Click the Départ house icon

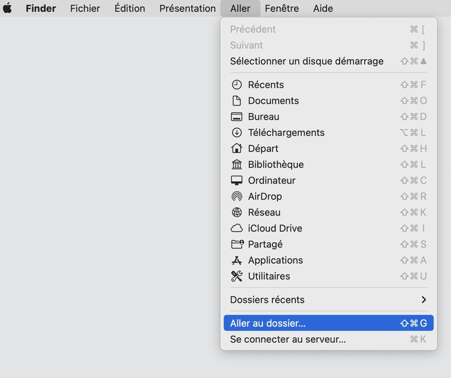pos(236,149)
